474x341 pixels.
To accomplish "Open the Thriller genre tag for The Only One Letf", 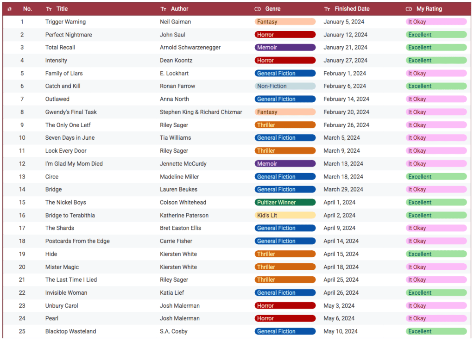I will (285, 125).
